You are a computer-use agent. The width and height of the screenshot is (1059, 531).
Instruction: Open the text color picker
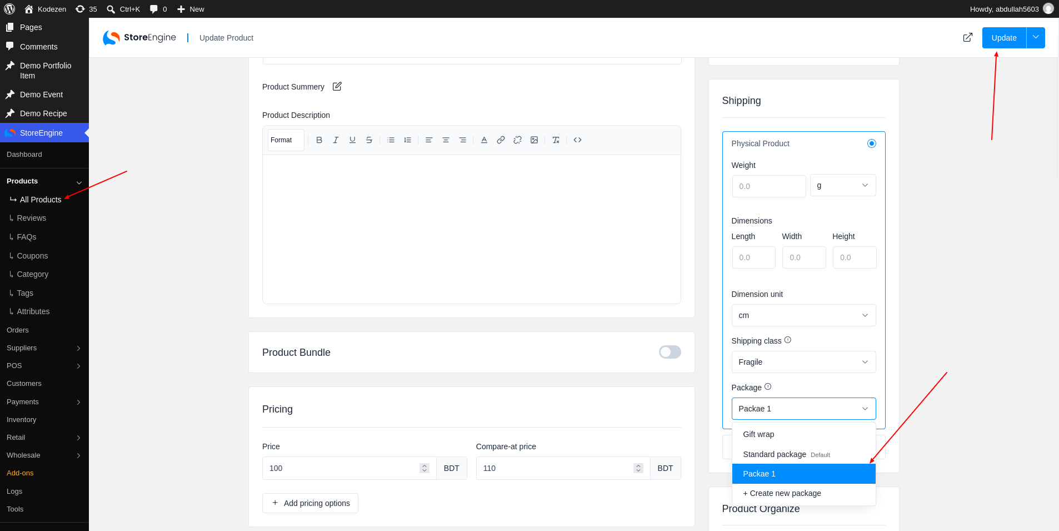point(484,140)
